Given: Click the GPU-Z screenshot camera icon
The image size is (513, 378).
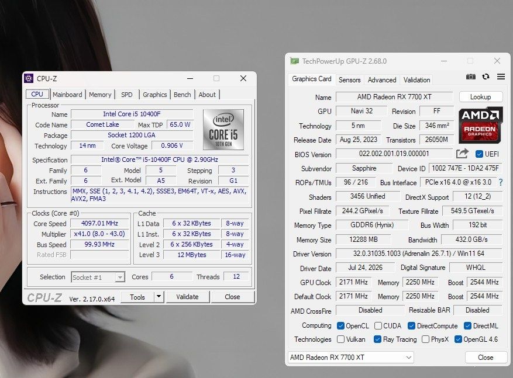Looking at the screenshot, I should 470,77.
